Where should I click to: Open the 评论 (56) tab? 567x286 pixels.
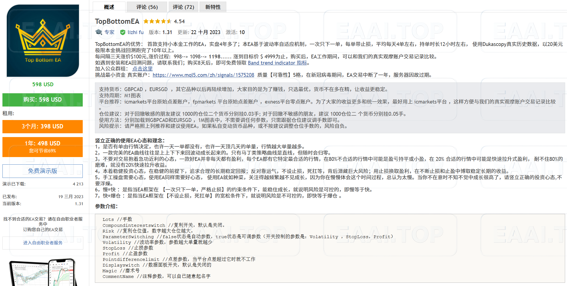pyautogui.click(x=147, y=7)
